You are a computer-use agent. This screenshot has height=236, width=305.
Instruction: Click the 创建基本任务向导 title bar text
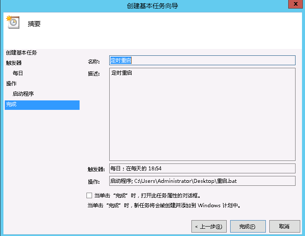[x=153, y=6]
